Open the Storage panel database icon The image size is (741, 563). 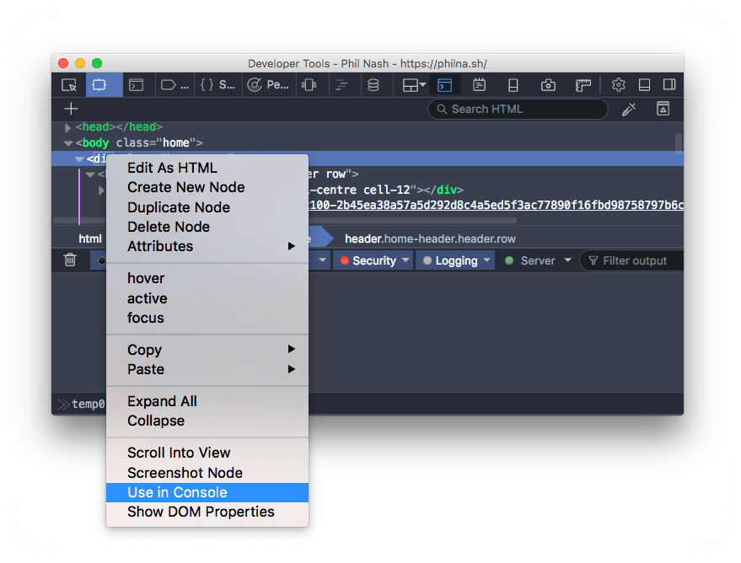[373, 85]
